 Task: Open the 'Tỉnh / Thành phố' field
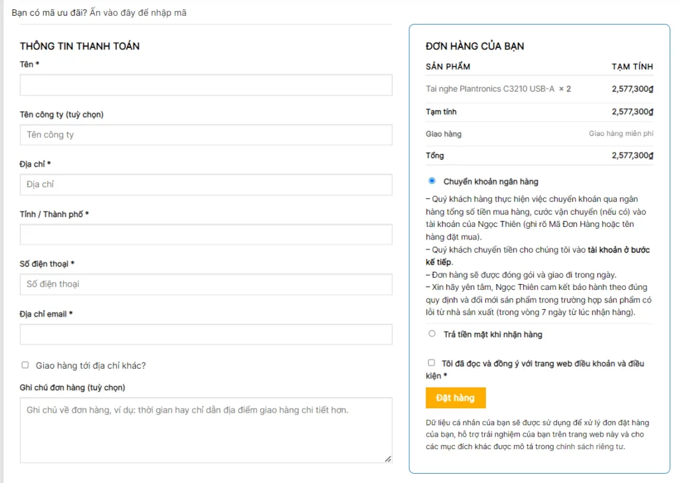(x=206, y=234)
